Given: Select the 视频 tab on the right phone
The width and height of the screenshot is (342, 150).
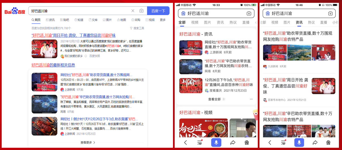Looking at the screenshot, I should [275, 22].
